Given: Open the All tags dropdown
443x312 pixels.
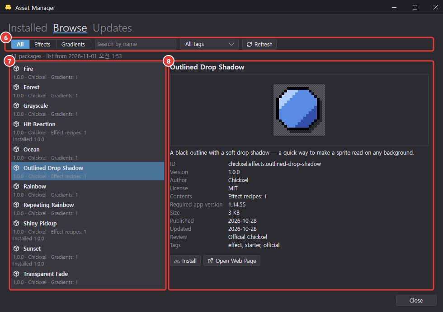Looking at the screenshot, I should 209,44.
